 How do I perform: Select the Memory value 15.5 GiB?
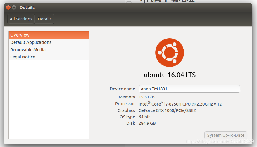click(146, 97)
